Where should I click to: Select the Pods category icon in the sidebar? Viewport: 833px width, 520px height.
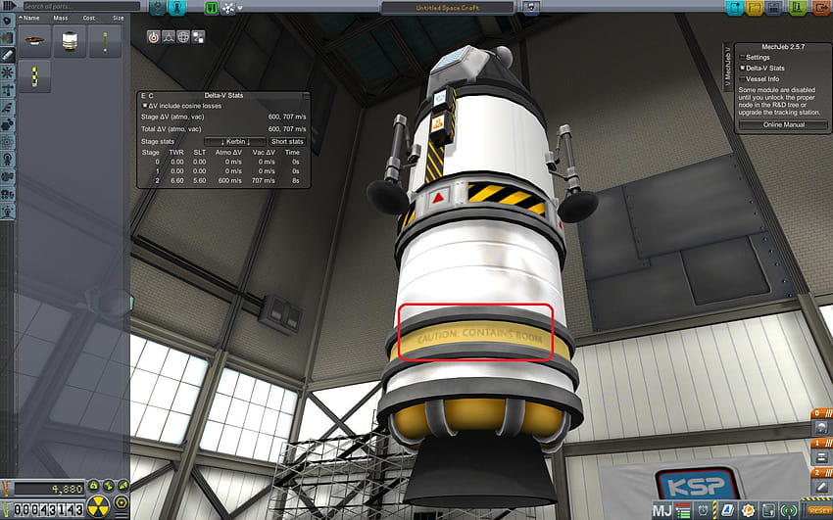coord(8,22)
